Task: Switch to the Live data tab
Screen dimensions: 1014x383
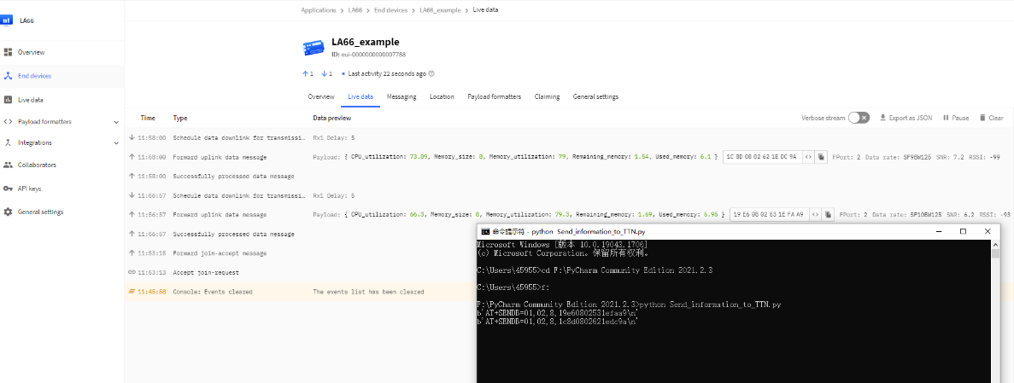Action: 360,97
